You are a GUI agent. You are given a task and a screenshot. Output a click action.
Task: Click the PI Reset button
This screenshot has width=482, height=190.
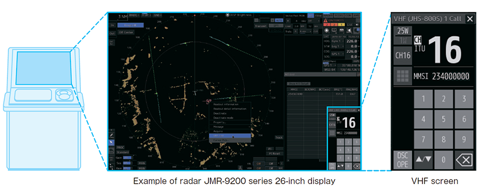tap(275, 153)
